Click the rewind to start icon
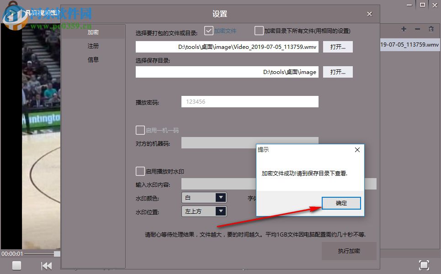The image size is (441, 274). pyautogui.click(x=46, y=265)
